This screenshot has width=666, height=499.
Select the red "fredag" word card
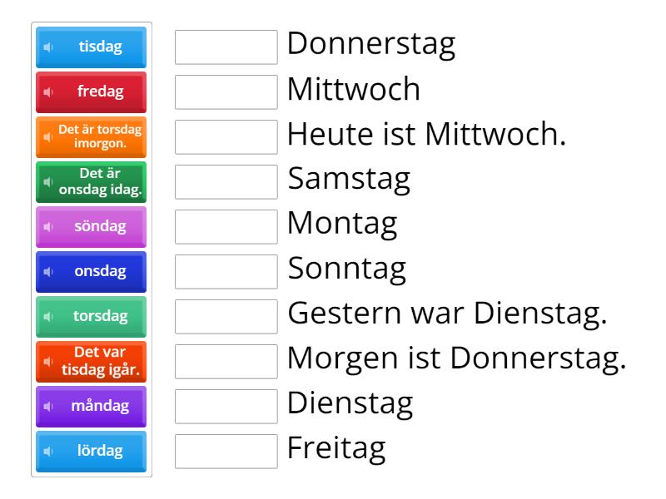96,92
